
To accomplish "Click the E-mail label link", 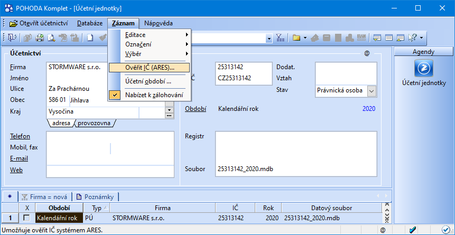I will coord(19,158).
